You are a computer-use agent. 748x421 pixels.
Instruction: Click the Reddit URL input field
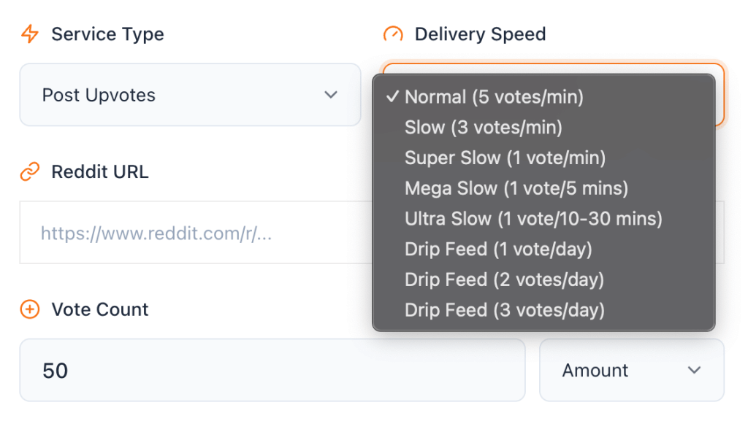(x=190, y=232)
